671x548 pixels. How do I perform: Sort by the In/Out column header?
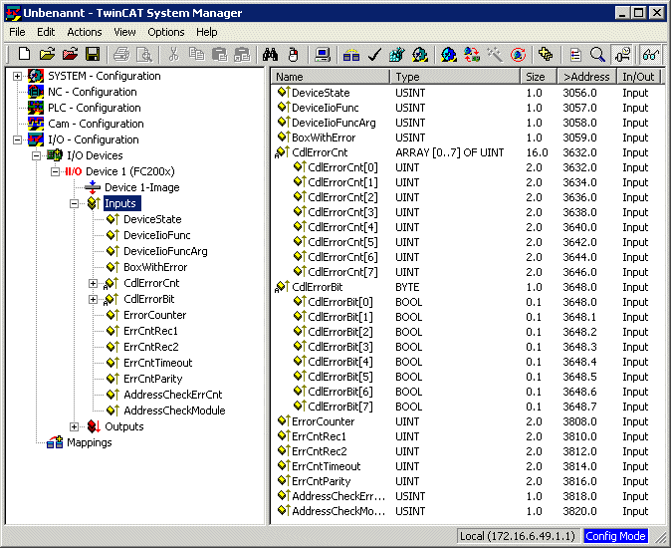point(639,77)
